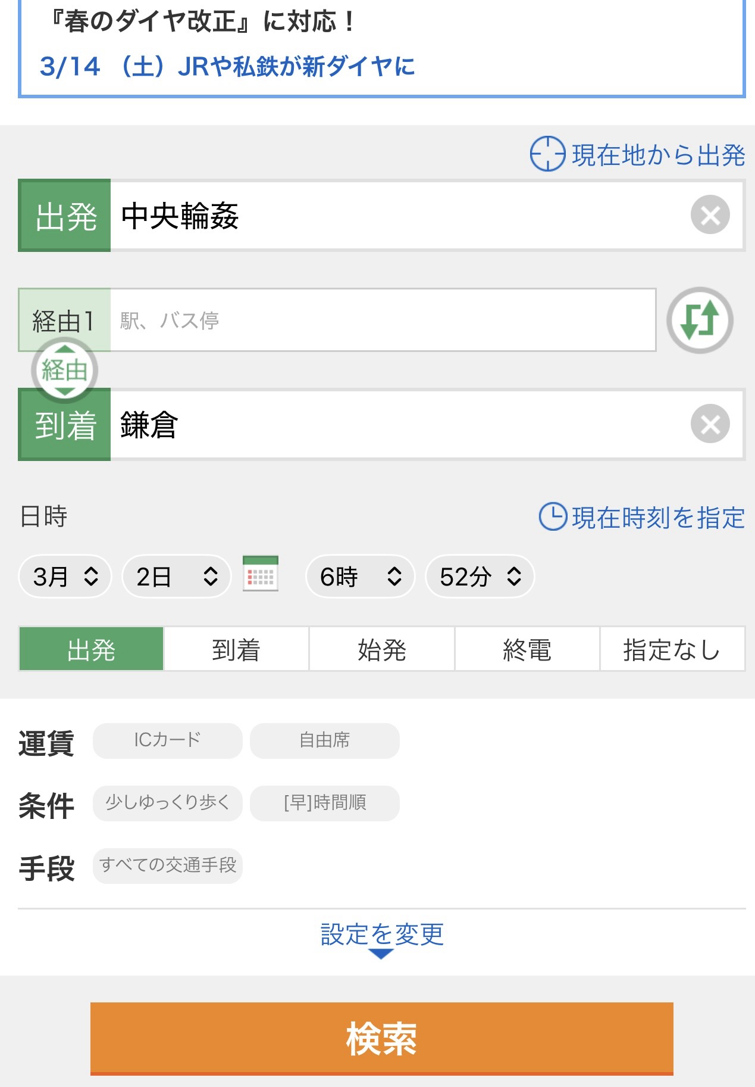
Task: Tap the 経由 add-waypoint circle icon
Action: (x=64, y=370)
